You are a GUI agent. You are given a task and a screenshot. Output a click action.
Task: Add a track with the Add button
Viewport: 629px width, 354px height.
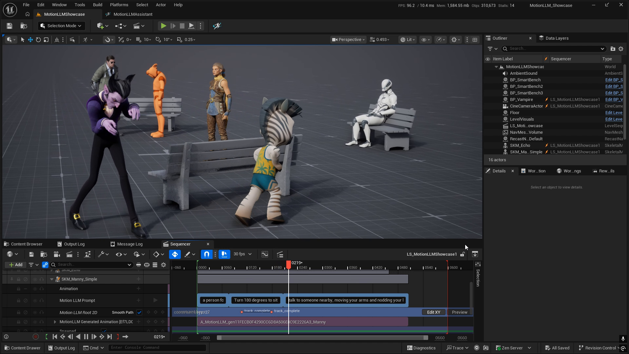click(16, 265)
